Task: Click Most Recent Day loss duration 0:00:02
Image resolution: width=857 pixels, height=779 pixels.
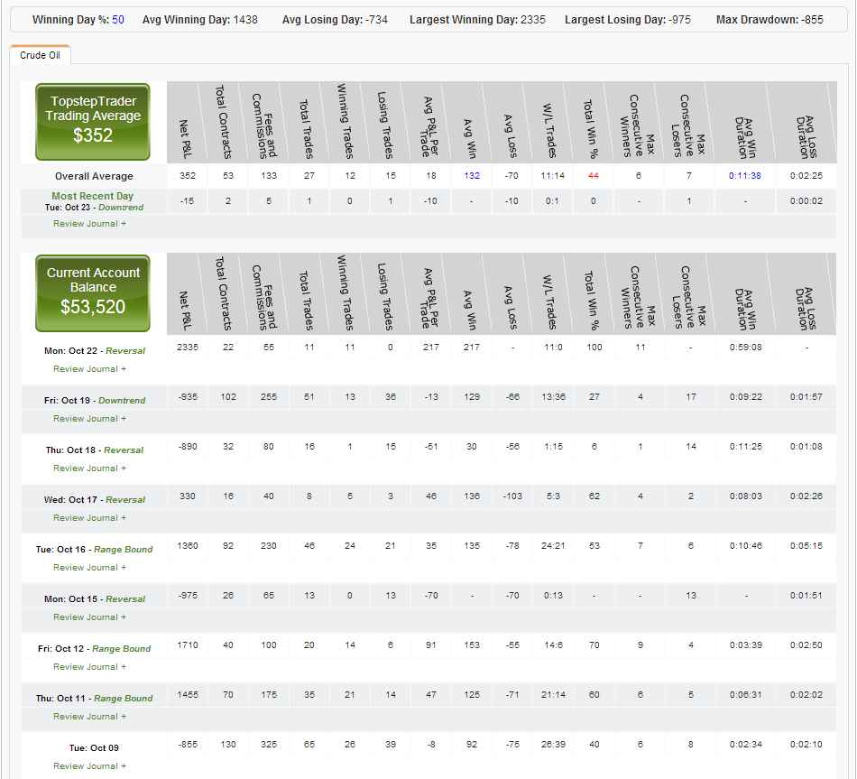Action: point(806,201)
